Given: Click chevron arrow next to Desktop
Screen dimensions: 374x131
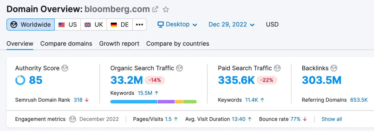Looking at the screenshot, I should pos(195,25).
